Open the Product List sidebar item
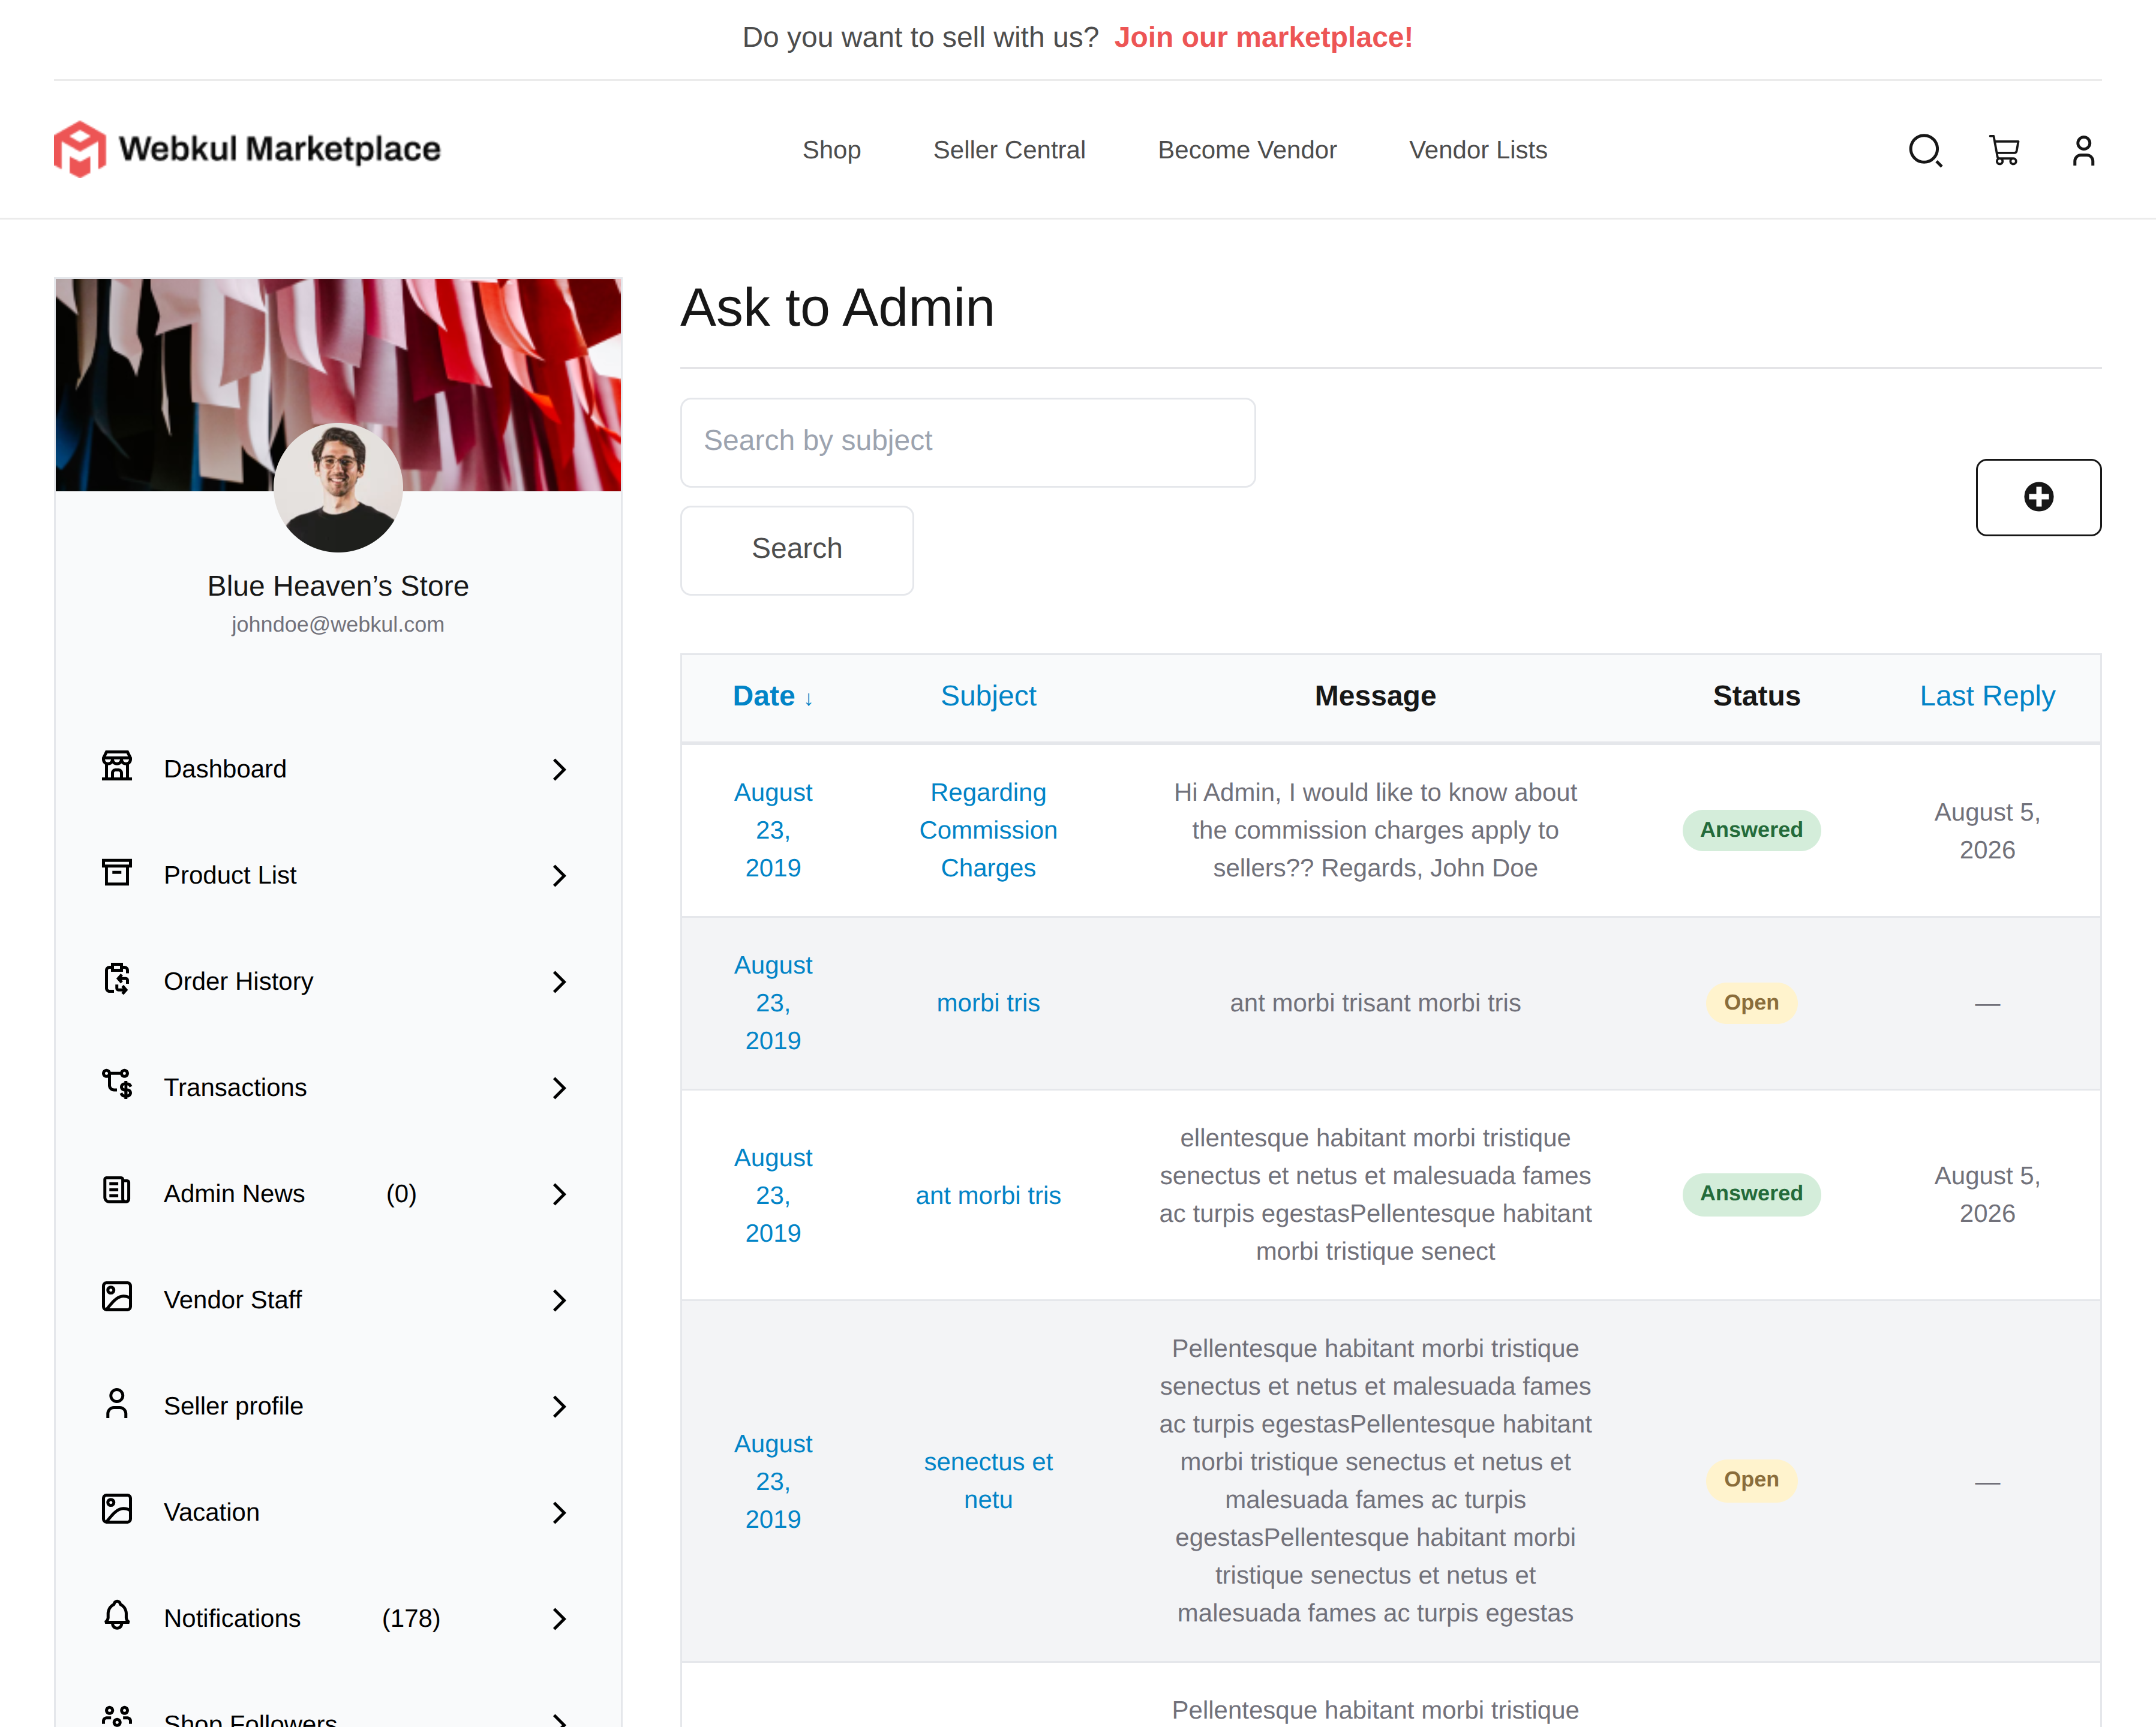Screen dimensions: 2156x1727 coord(338,876)
